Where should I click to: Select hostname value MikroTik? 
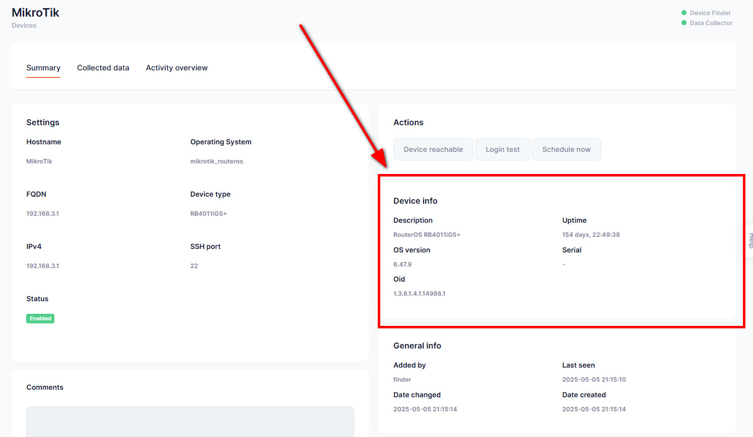pos(39,161)
